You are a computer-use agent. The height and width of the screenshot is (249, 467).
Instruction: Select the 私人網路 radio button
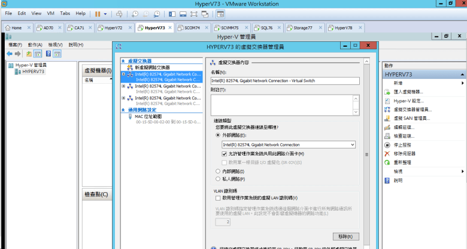(218, 178)
